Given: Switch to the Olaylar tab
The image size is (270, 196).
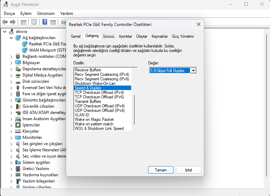Looking at the screenshot, I should [x=142, y=36].
